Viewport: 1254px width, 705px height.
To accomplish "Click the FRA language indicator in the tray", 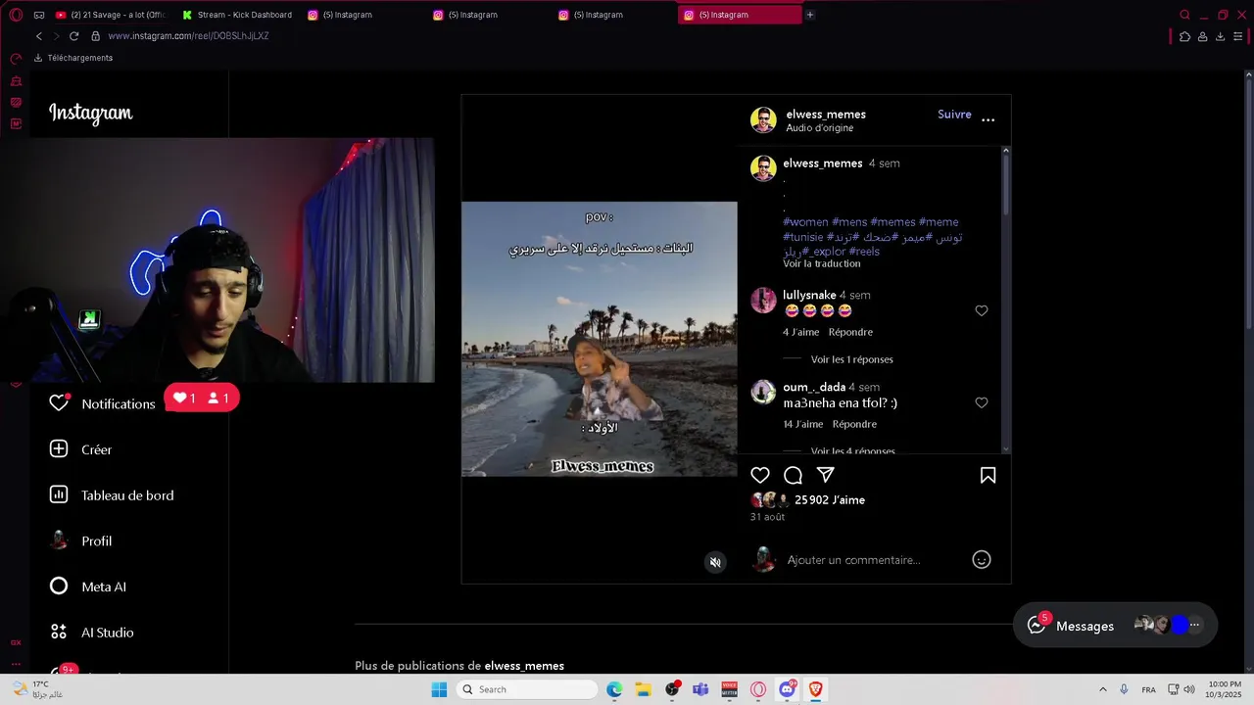I will [1148, 689].
